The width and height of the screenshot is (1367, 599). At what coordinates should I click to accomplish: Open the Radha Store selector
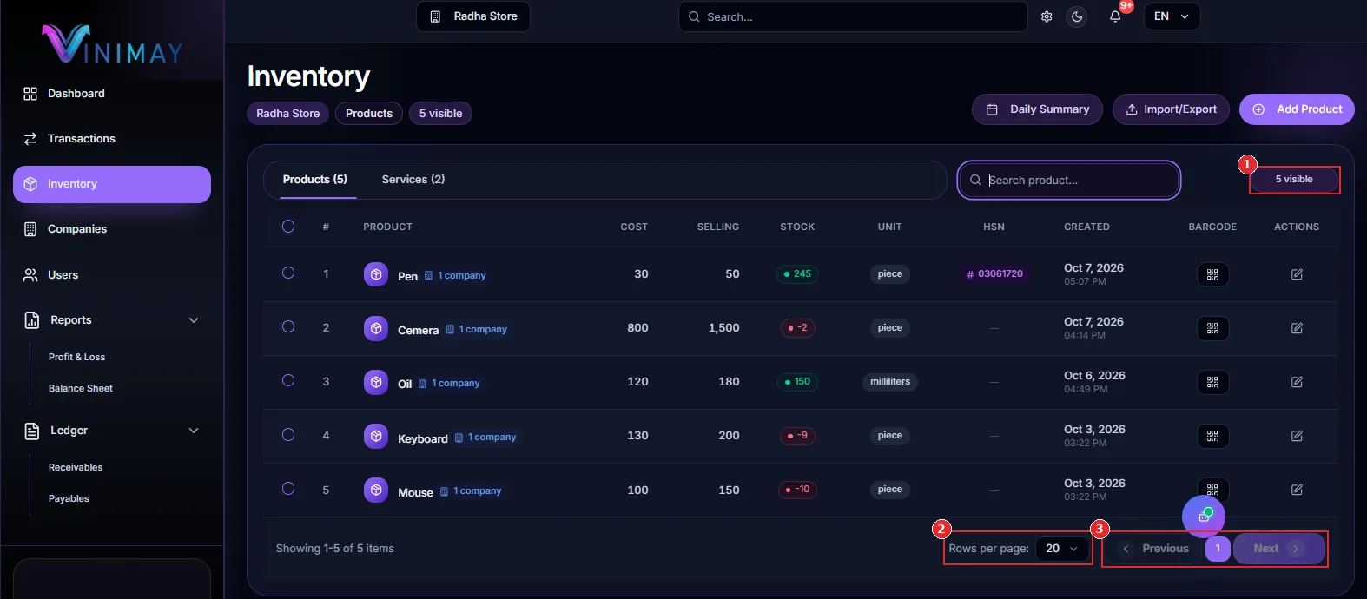pos(473,16)
